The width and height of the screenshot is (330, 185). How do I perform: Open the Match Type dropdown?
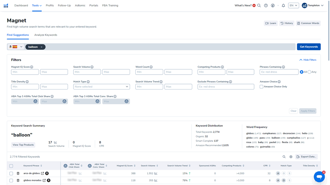pyautogui.click(x=102, y=87)
